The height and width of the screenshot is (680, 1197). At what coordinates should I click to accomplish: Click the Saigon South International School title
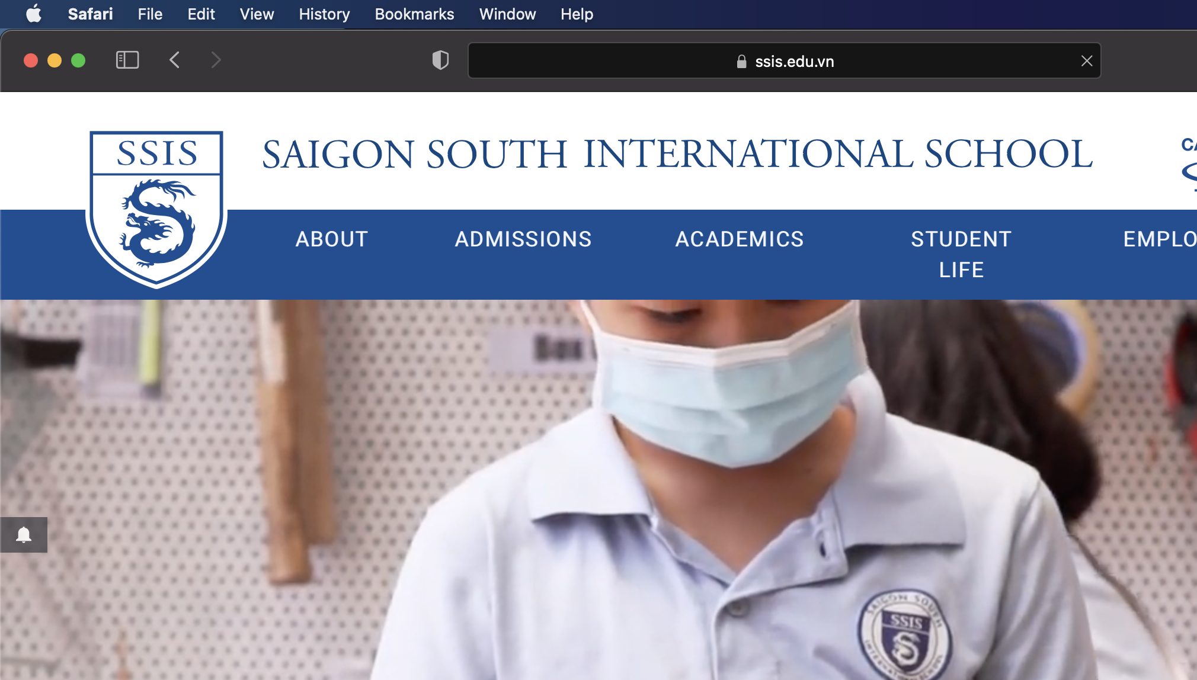point(677,154)
